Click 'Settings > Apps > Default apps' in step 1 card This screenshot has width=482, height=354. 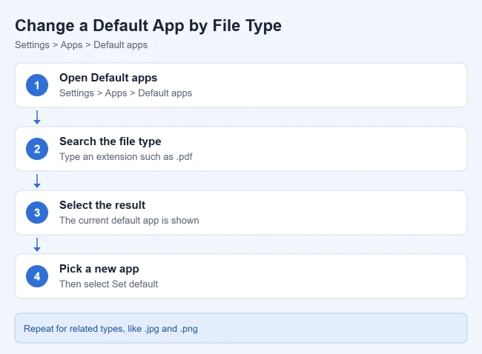tap(126, 93)
